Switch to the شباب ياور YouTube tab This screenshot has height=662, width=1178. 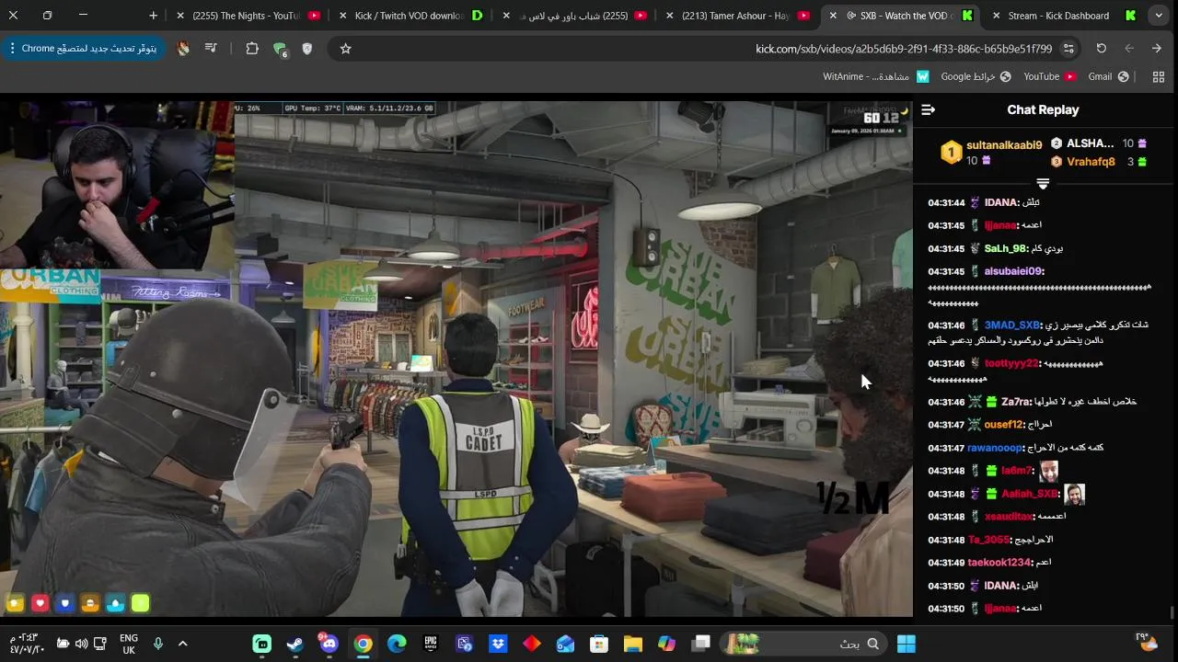pyautogui.click(x=574, y=16)
